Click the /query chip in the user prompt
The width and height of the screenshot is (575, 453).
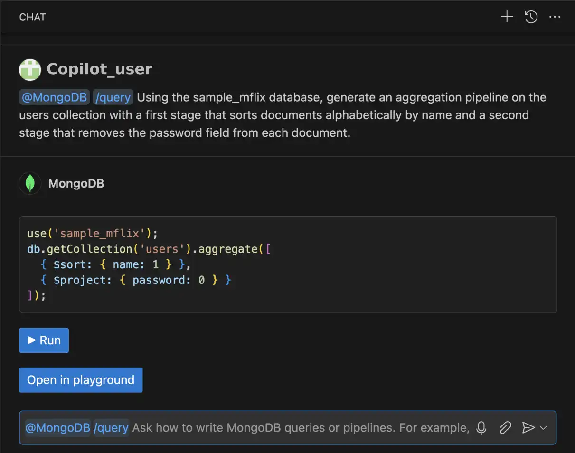113,97
